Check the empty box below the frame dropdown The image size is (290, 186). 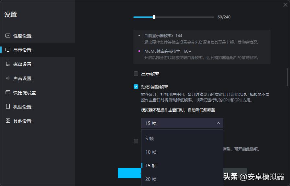tap(136, 141)
